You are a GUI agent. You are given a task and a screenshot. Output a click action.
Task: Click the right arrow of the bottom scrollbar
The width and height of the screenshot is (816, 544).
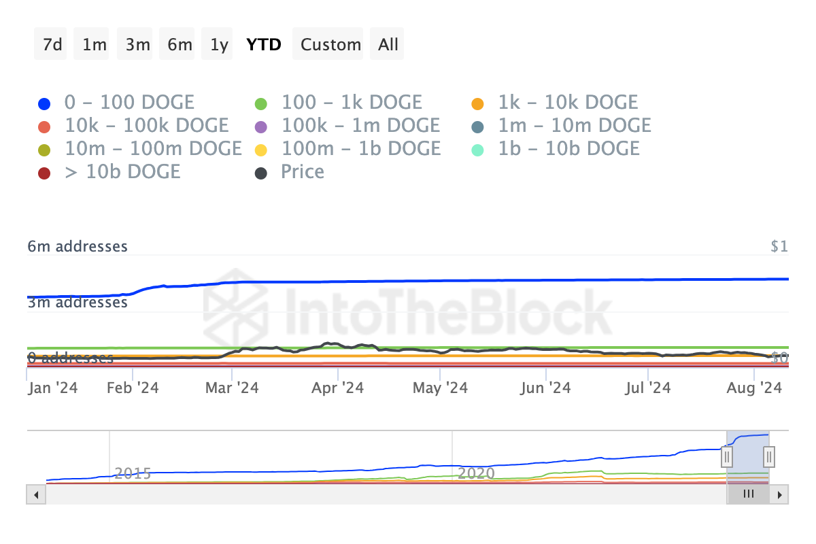pyautogui.click(x=781, y=494)
